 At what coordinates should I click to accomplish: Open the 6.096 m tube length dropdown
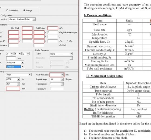(18, 79)
